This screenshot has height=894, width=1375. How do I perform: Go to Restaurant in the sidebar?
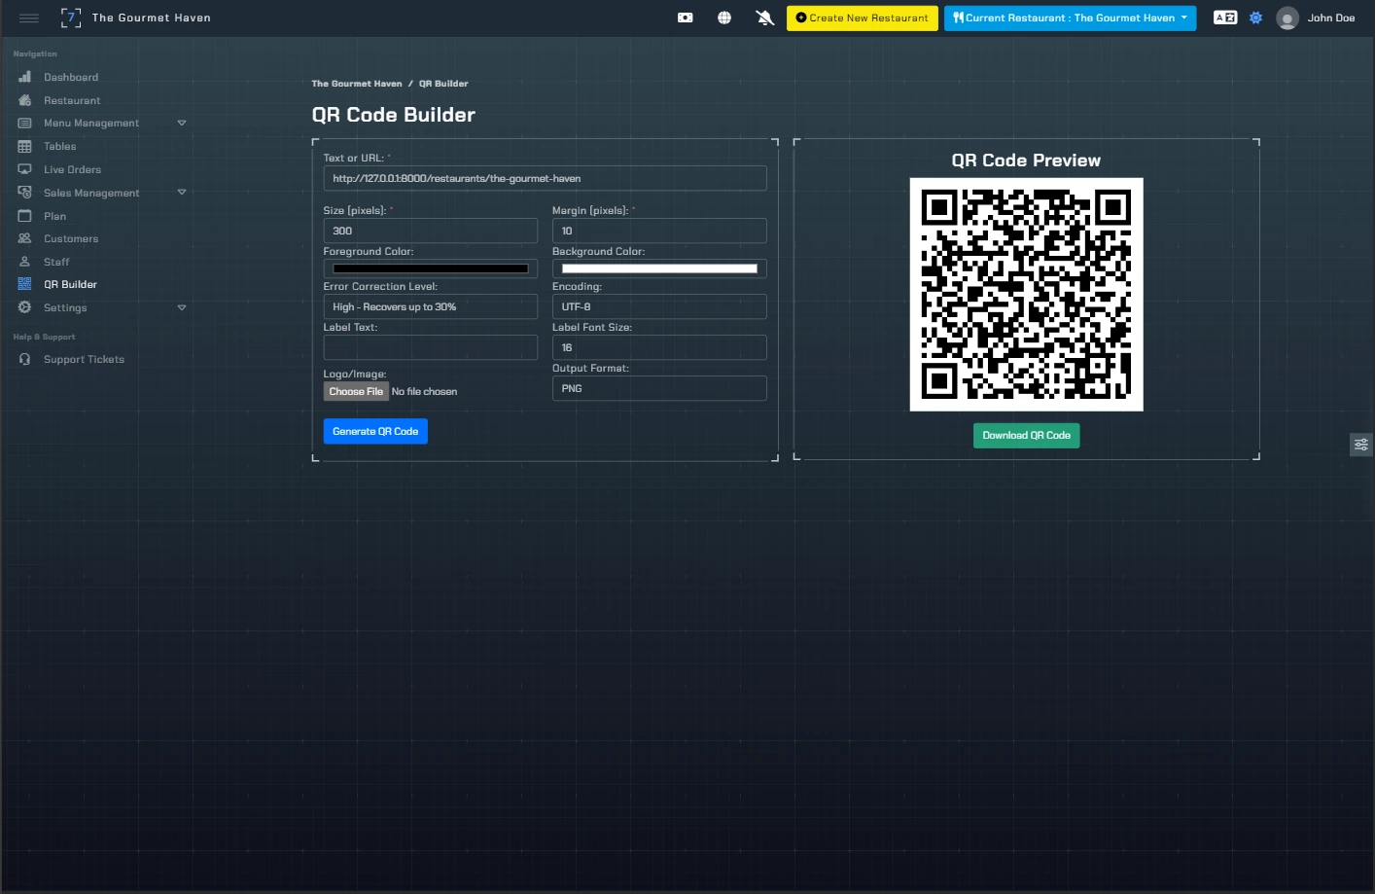click(x=72, y=100)
